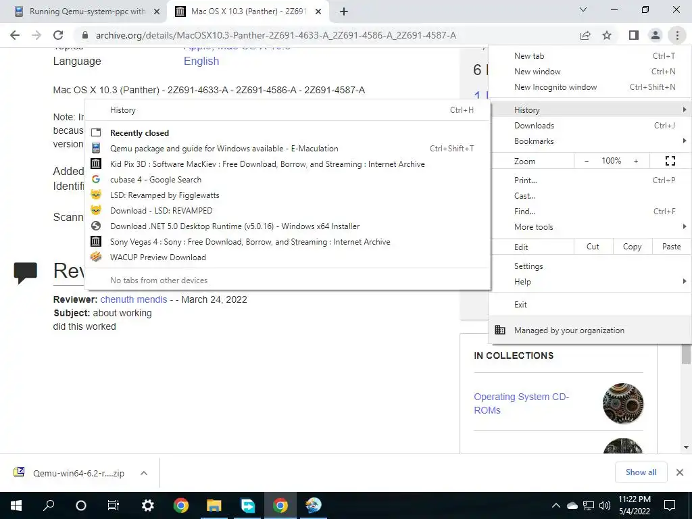The image size is (692, 519).
Task: Click the English language link
Action: point(201,61)
